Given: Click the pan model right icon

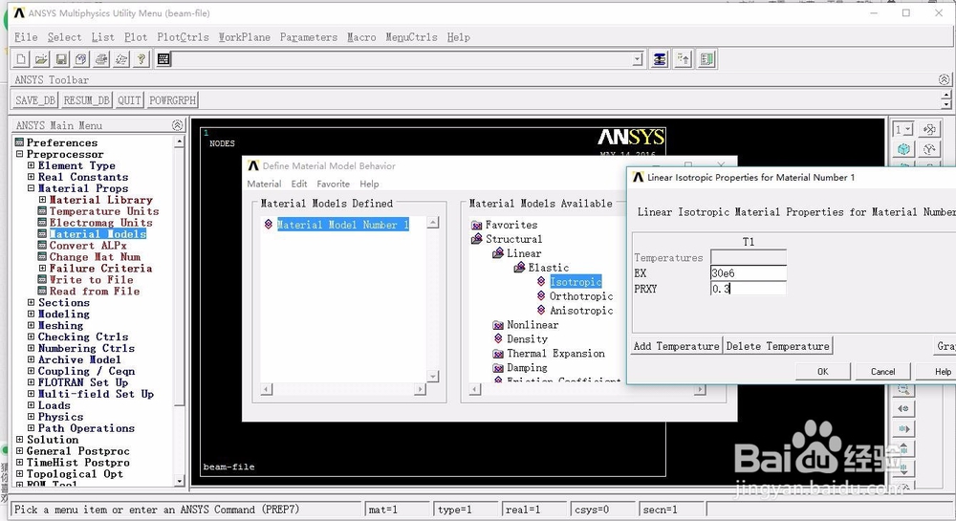Looking at the screenshot, I should (x=903, y=428).
